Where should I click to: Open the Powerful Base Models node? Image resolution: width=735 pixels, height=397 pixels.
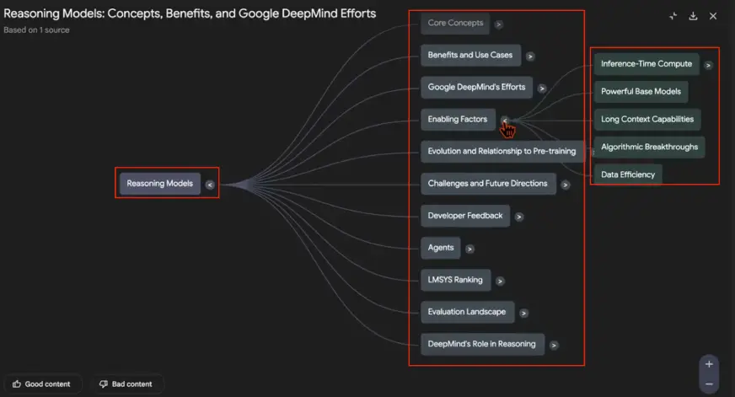click(x=641, y=91)
